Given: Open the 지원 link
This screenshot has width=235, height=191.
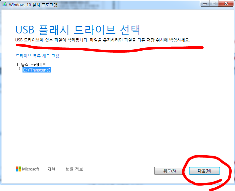Looking at the screenshot, I should (51, 169).
